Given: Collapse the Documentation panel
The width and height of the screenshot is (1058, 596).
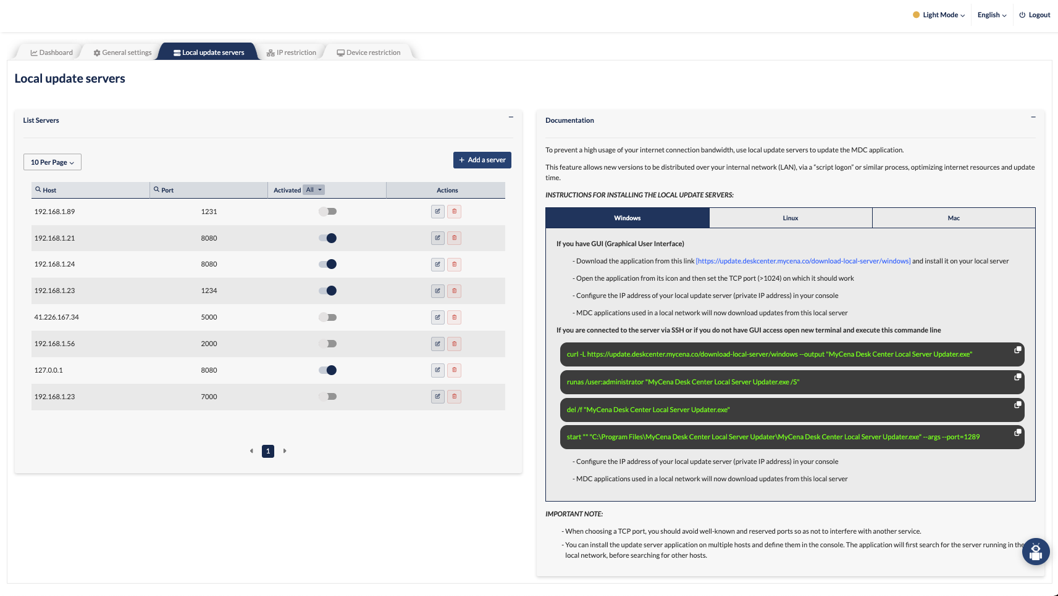Looking at the screenshot, I should point(1033,117).
